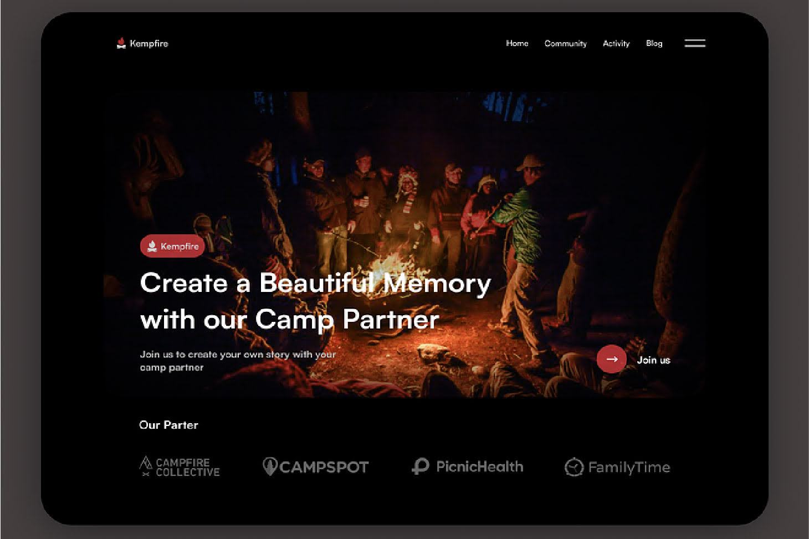Click the FamilyTime partner name text
Viewport: 809px width, 539px height.
click(629, 468)
